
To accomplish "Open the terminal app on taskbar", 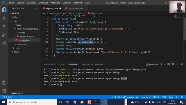I will (96, 102).
